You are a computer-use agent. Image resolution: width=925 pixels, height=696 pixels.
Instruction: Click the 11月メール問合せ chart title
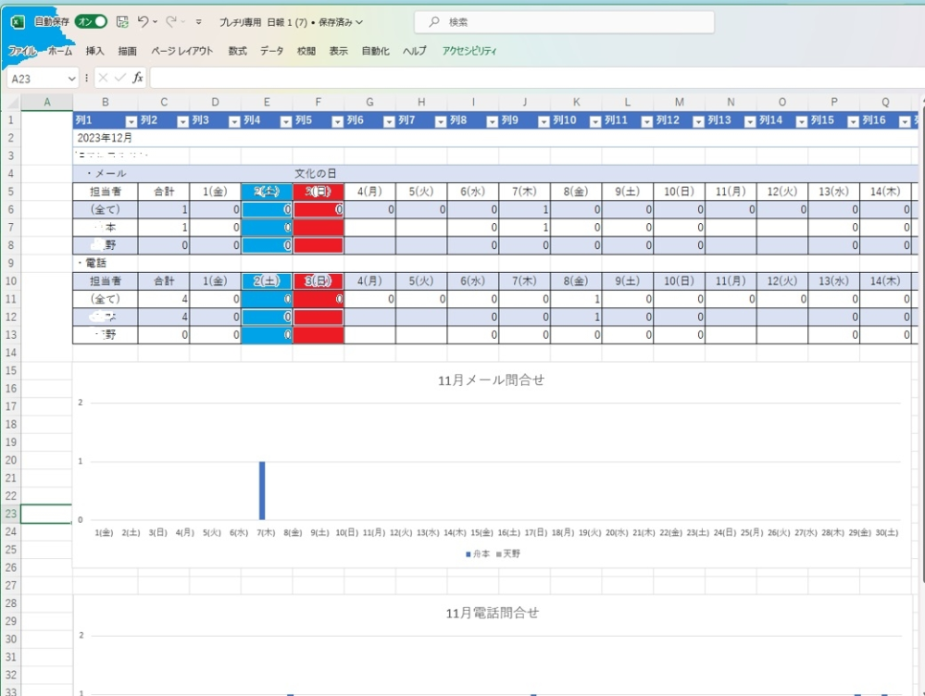point(491,380)
